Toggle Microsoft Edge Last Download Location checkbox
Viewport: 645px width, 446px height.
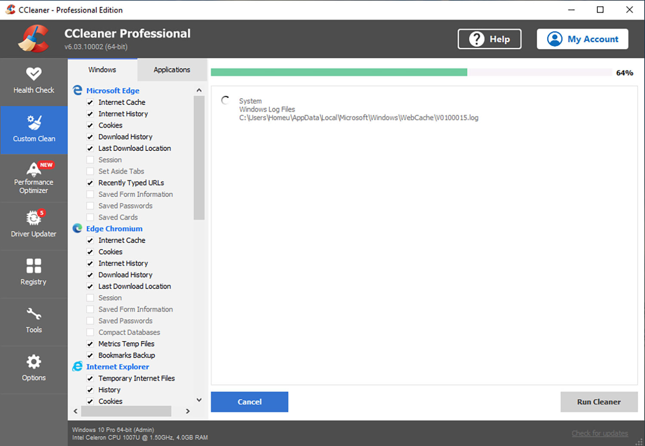(90, 148)
